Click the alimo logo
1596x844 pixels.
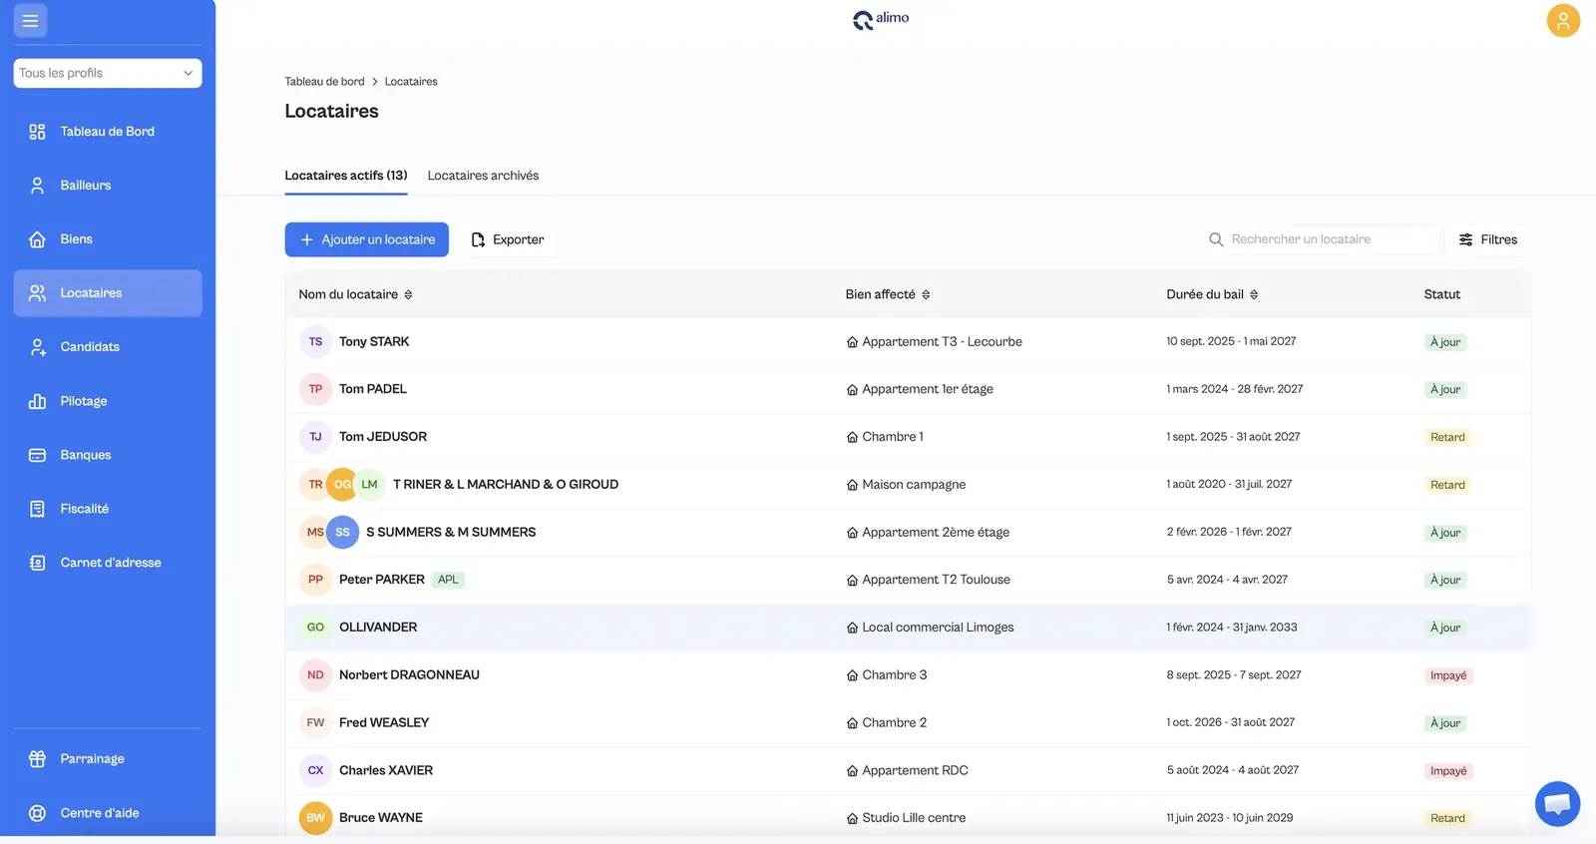(x=881, y=19)
